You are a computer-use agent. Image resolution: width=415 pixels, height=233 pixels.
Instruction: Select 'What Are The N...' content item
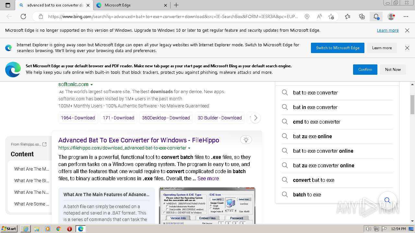pyautogui.click(x=32, y=192)
